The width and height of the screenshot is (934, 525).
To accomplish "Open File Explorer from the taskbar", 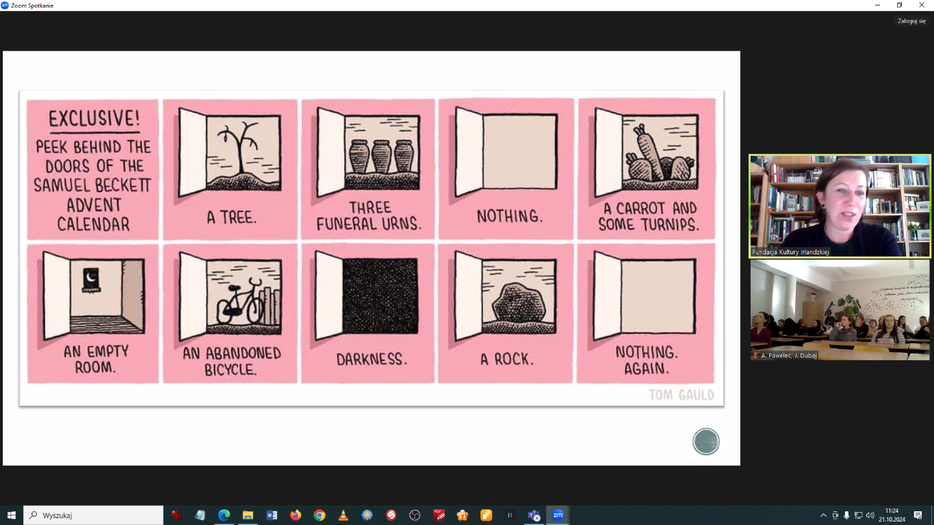I will [248, 515].
